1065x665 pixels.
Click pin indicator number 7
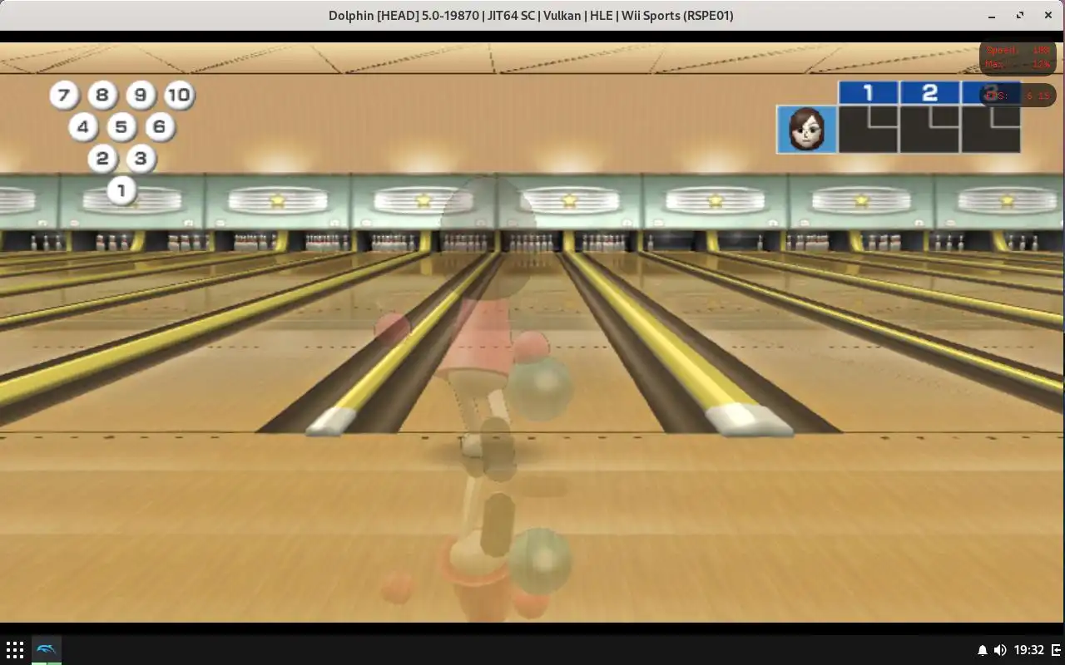pyautogui.click(x=64, y=95)
